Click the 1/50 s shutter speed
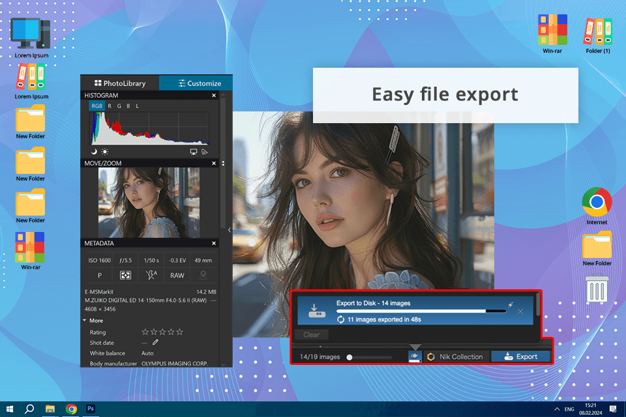The height and width of the screenshot is (417, 626). pos(151,261)
